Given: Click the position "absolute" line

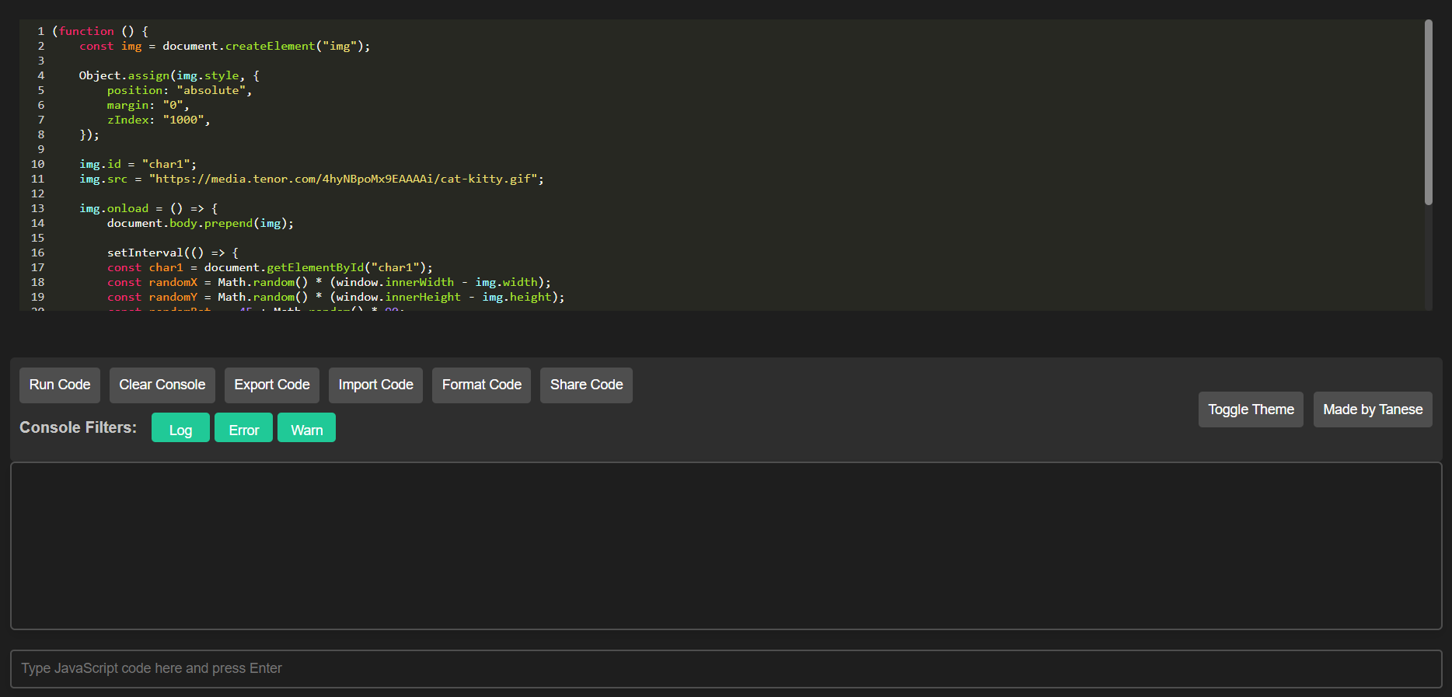Looking at the screenshot, I should click(180, 90).
